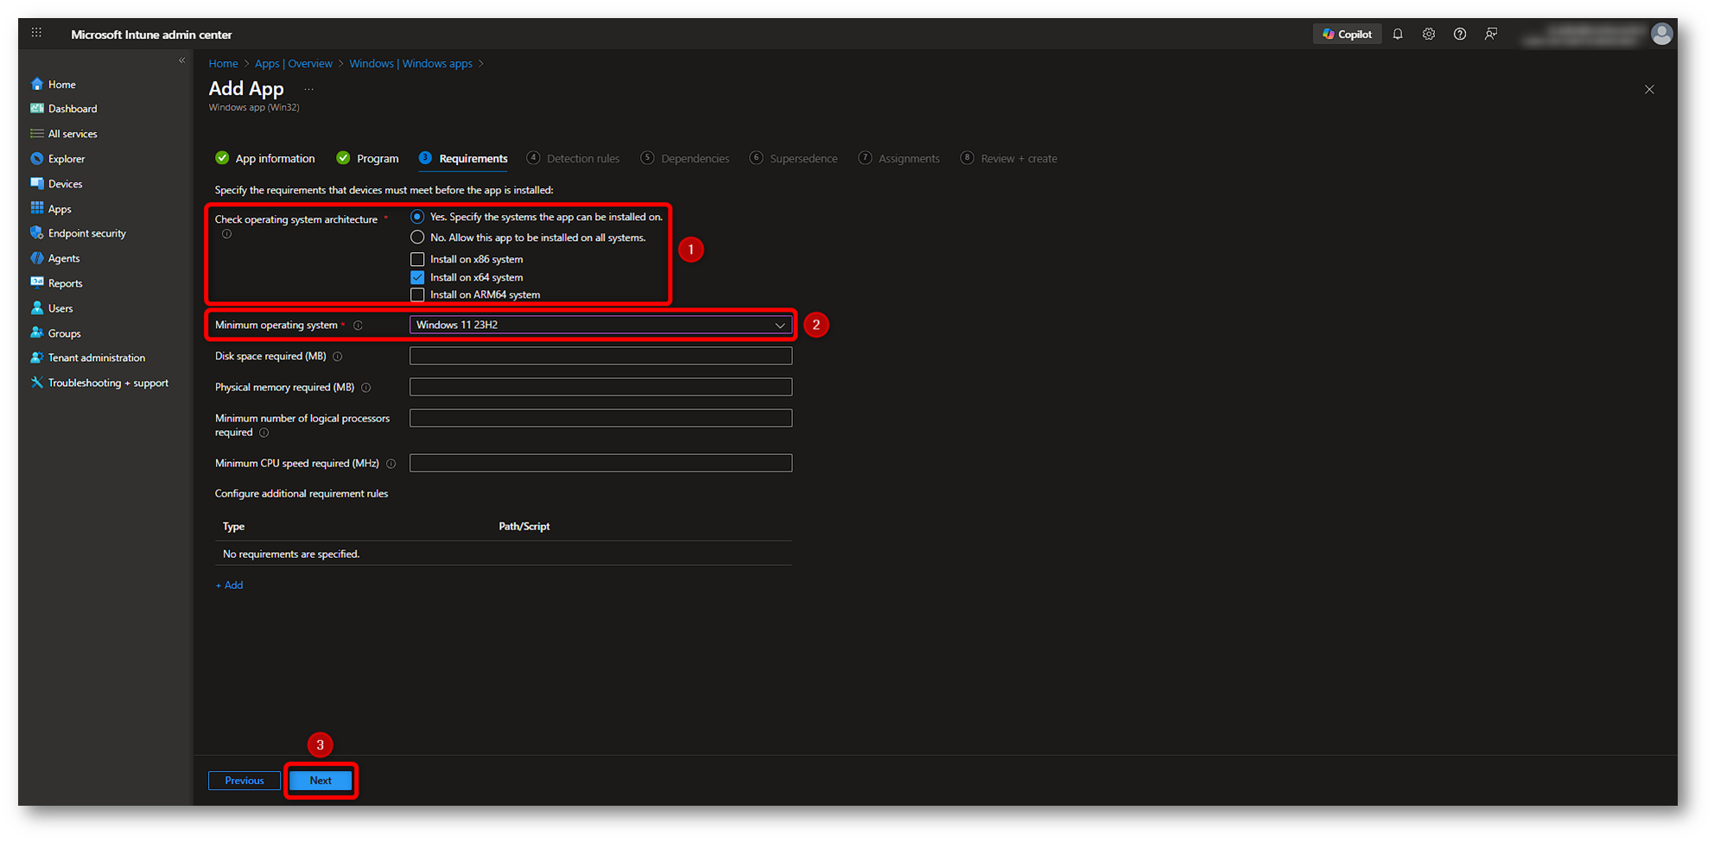Click the Troubleshooting + support wrench icon

(37, 383)
